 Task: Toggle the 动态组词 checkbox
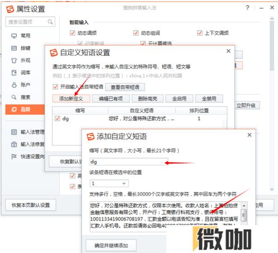[x=136, y=33]
